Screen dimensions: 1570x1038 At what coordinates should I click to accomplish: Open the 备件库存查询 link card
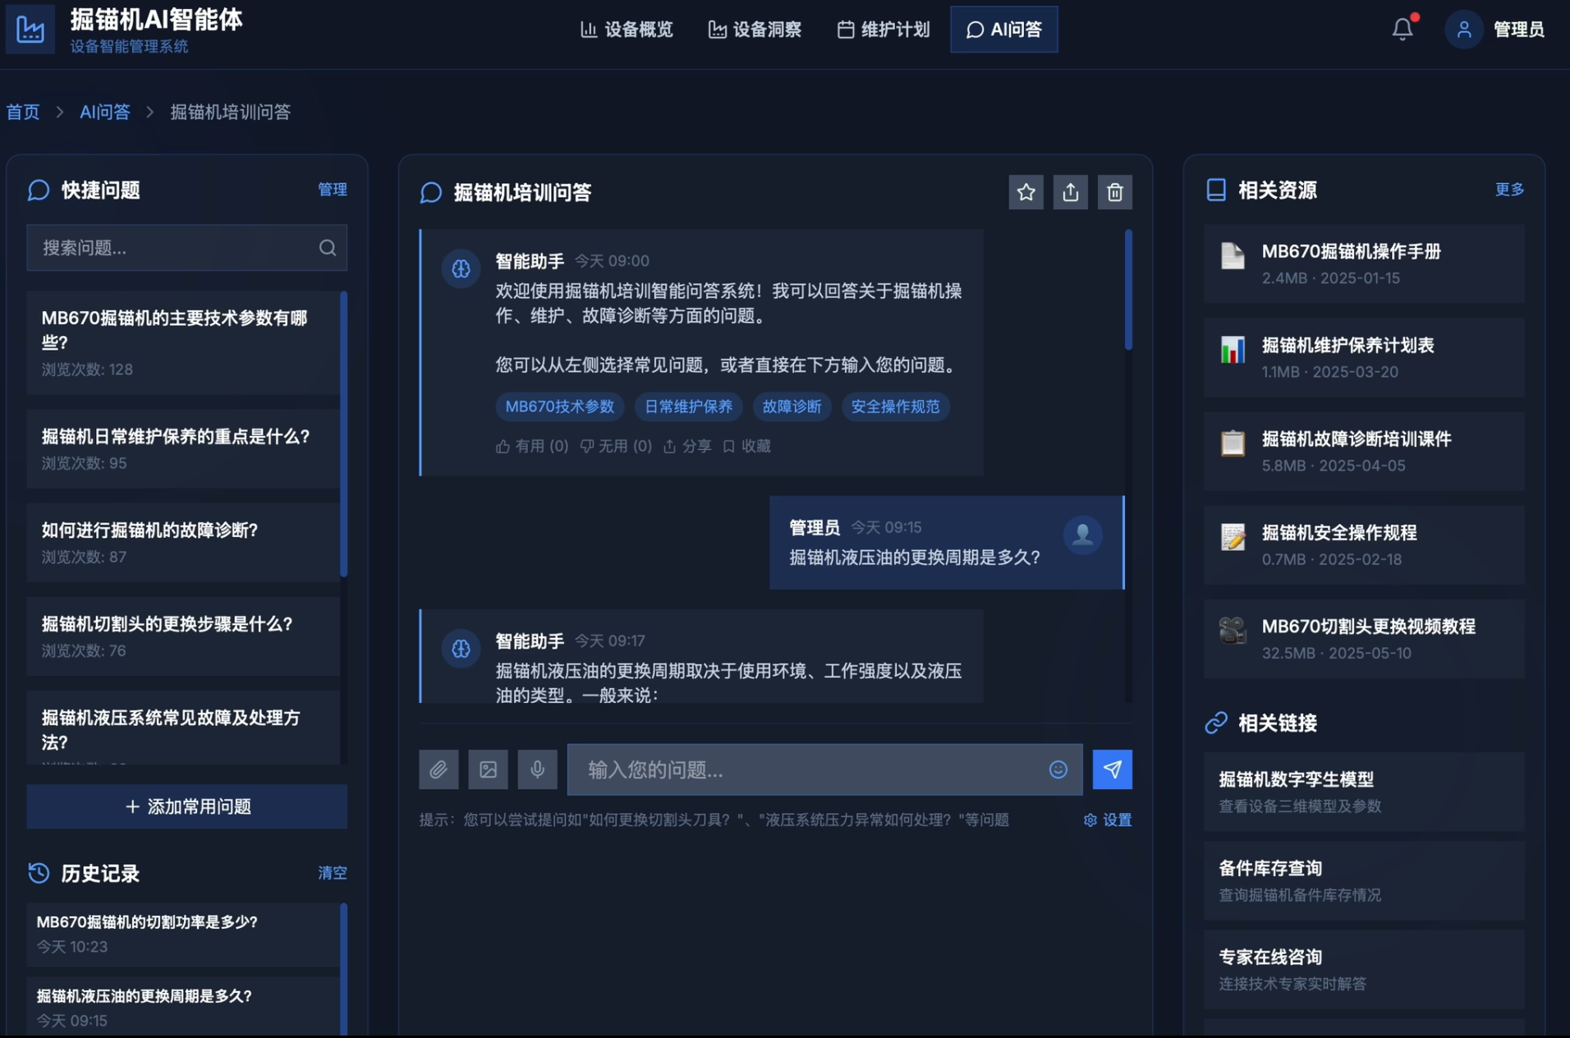[1364, 880]
